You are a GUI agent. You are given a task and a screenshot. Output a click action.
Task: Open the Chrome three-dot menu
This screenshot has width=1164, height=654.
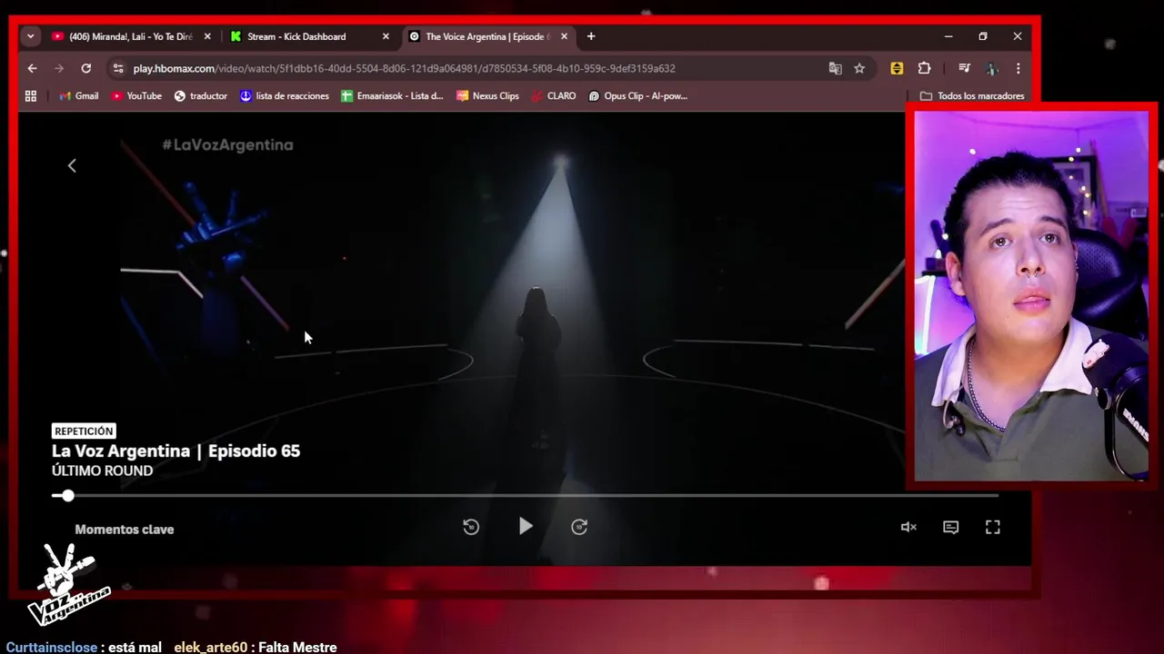(1018, 68)
